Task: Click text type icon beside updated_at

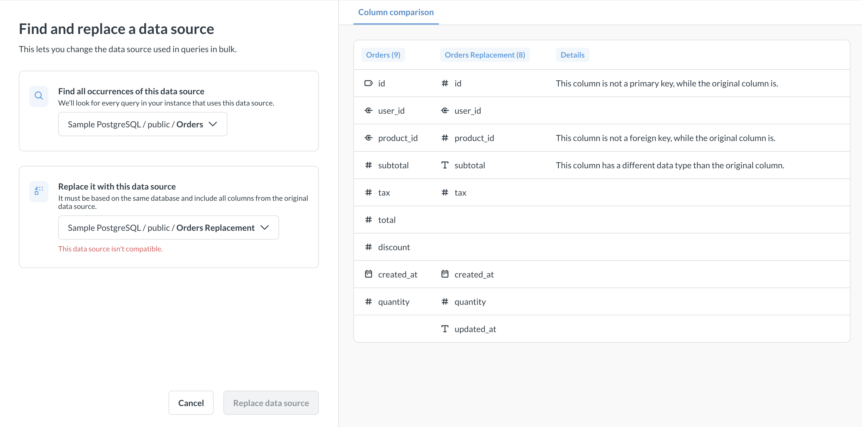Action: pyautogui.click(x=444, y=329)
